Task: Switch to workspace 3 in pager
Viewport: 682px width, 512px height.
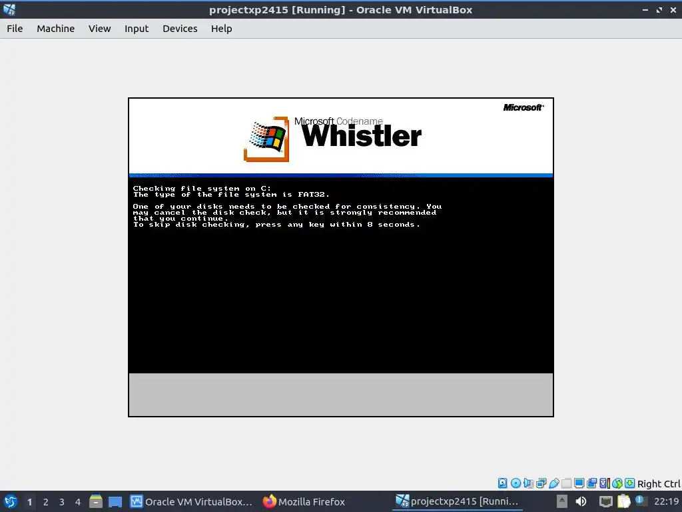Action: pyautogui.click(x=62, y=502)
